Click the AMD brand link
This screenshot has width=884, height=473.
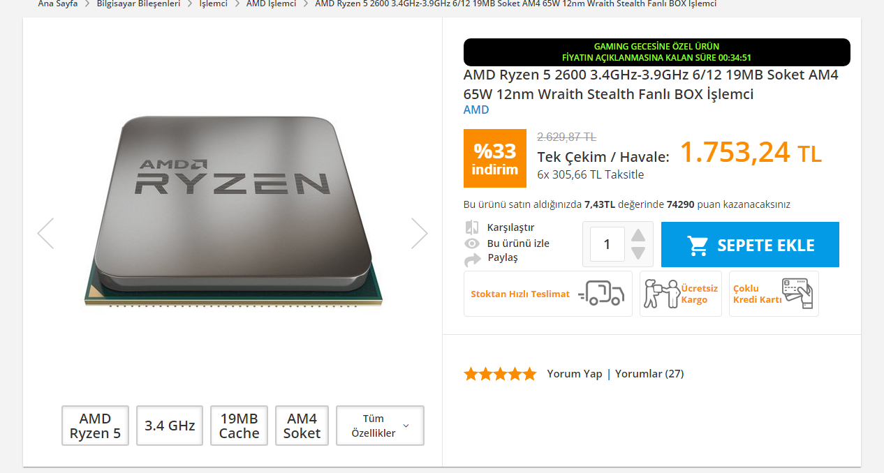[x=476, y=110]
